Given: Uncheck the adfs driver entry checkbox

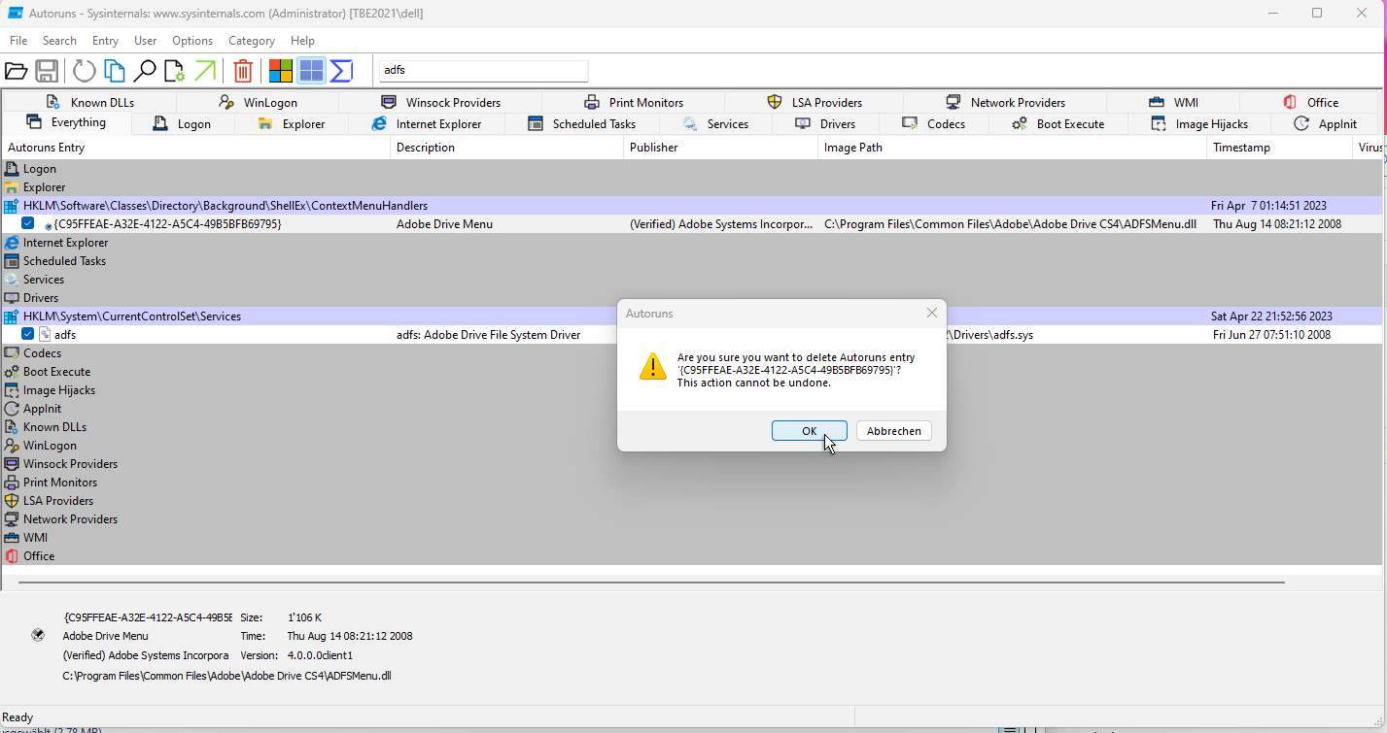Looking at the screenshot, I should 28,334.
